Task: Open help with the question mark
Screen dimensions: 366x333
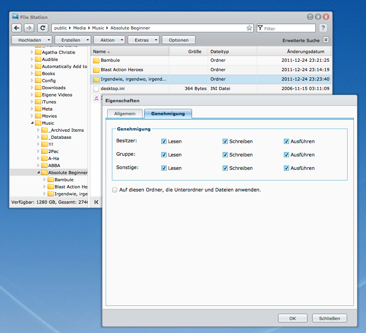Action: click(x=323, y=28)
